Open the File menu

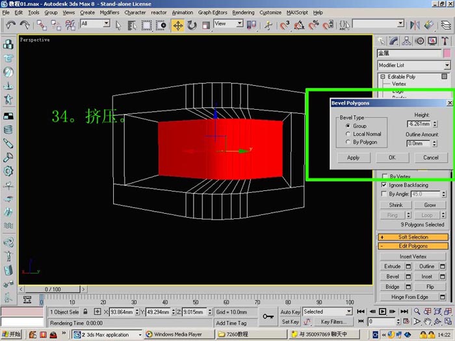(x=6, y=12)
